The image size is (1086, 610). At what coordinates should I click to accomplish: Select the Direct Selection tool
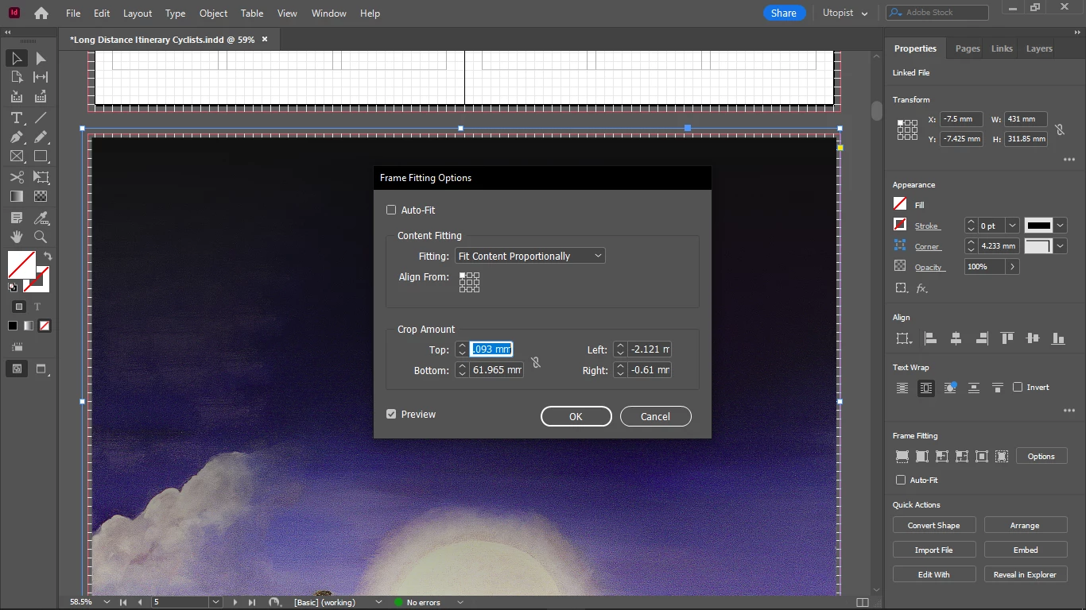[41, 58]
